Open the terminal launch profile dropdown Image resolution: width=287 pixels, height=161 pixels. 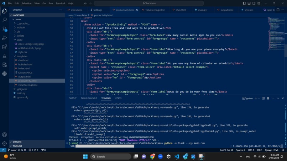click(259, 98)
